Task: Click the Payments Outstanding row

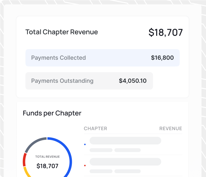Action: point(89,81)
